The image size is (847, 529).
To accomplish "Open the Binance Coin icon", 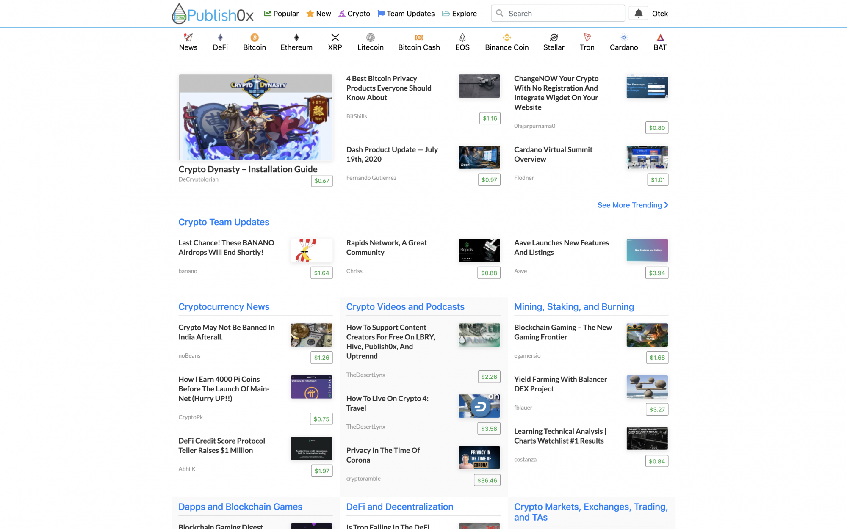I will 507,38.
